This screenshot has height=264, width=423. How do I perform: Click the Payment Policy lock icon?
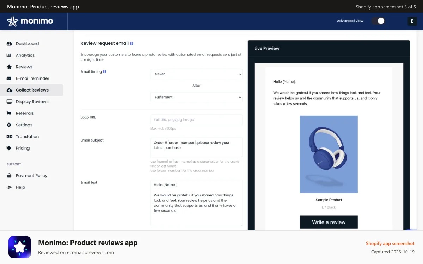point(9,176)
